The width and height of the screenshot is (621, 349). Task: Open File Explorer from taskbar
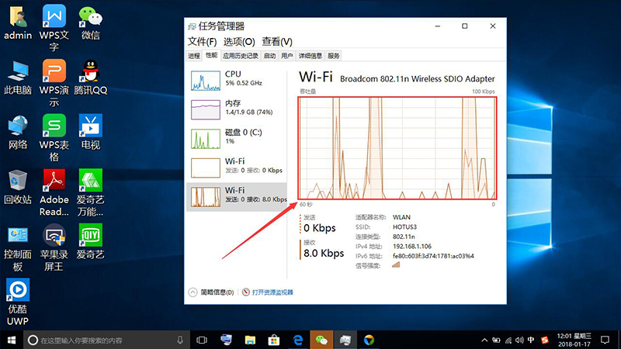click(250, 340)
